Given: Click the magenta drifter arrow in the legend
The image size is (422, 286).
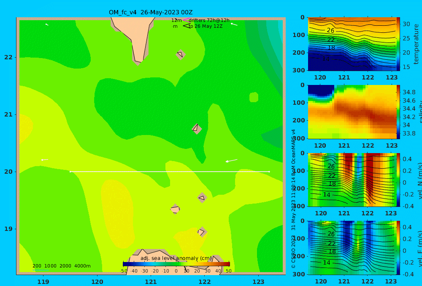Looking at the screenshot, I should pyautogui.click(x=187, y=20).
